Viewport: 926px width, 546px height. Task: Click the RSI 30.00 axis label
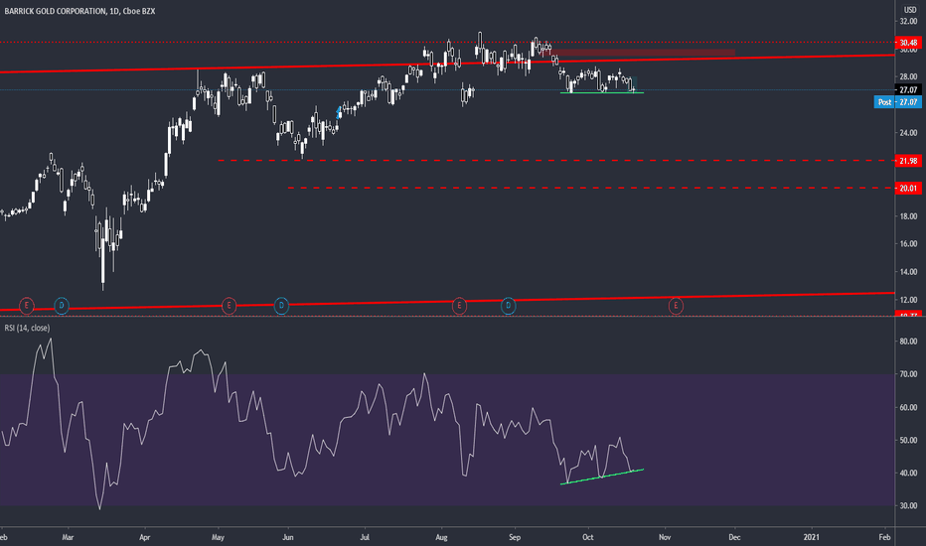(908, 506)
